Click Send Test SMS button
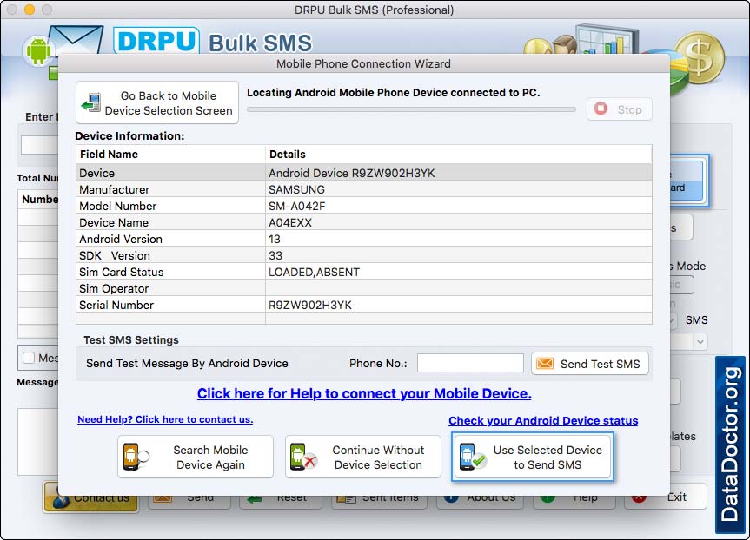The width and height of the screenshot is (750, 540). pos(590,364)
